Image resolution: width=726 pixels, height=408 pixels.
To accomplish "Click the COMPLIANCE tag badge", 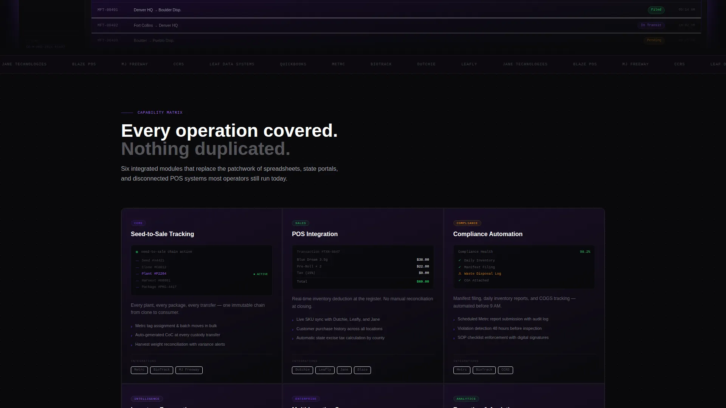I will tap(467, 223).
